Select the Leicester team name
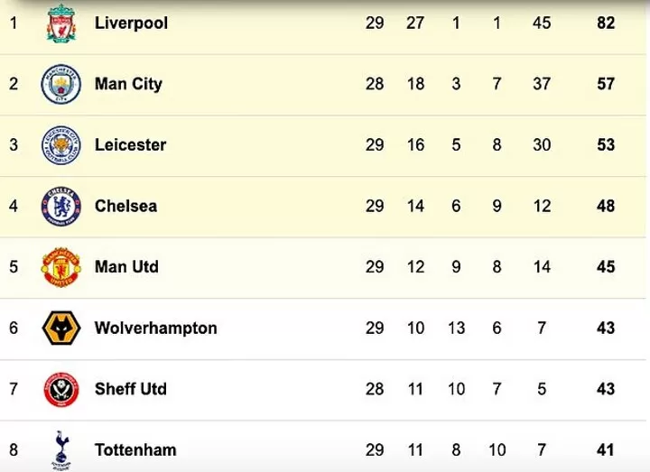The width and height of the screenshot is (650, 472). point(130,144)
